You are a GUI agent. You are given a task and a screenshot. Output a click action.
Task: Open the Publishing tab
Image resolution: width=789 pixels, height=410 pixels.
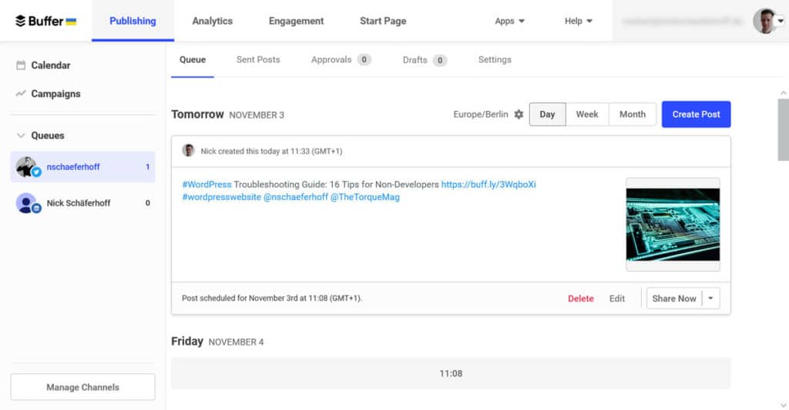133,21
